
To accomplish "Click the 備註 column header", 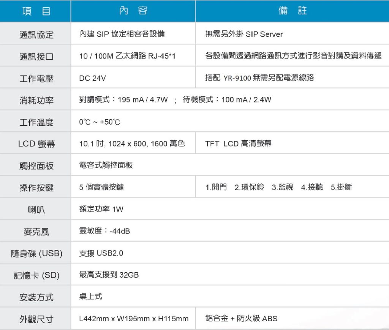I will tap(292, 11).
